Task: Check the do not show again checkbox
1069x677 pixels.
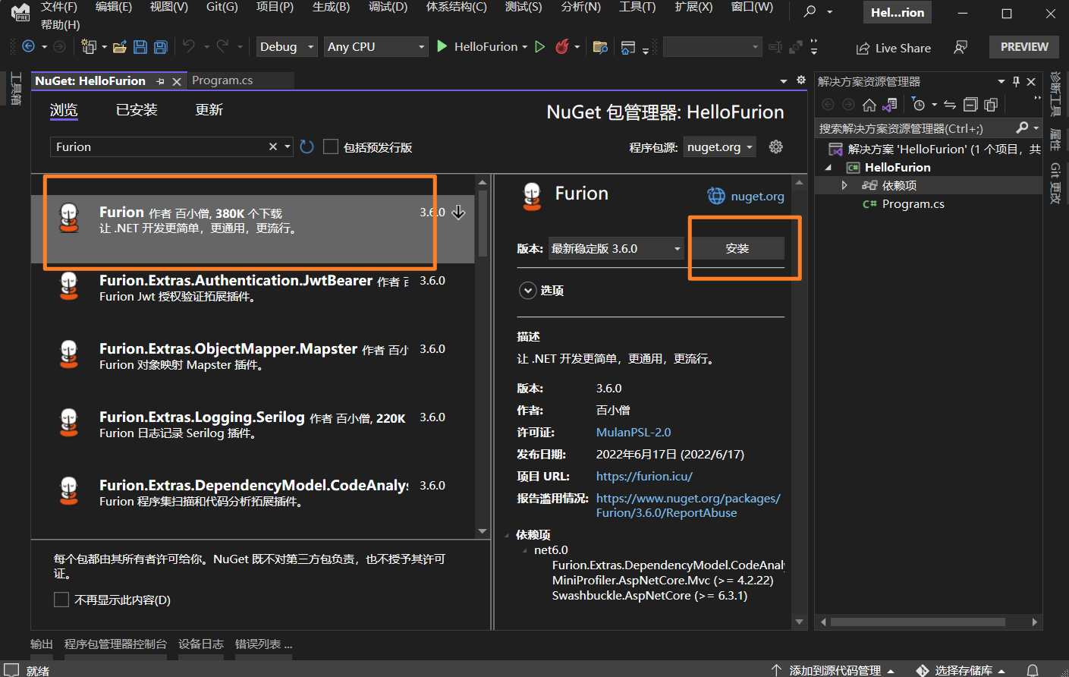Action: coord(61,600)
